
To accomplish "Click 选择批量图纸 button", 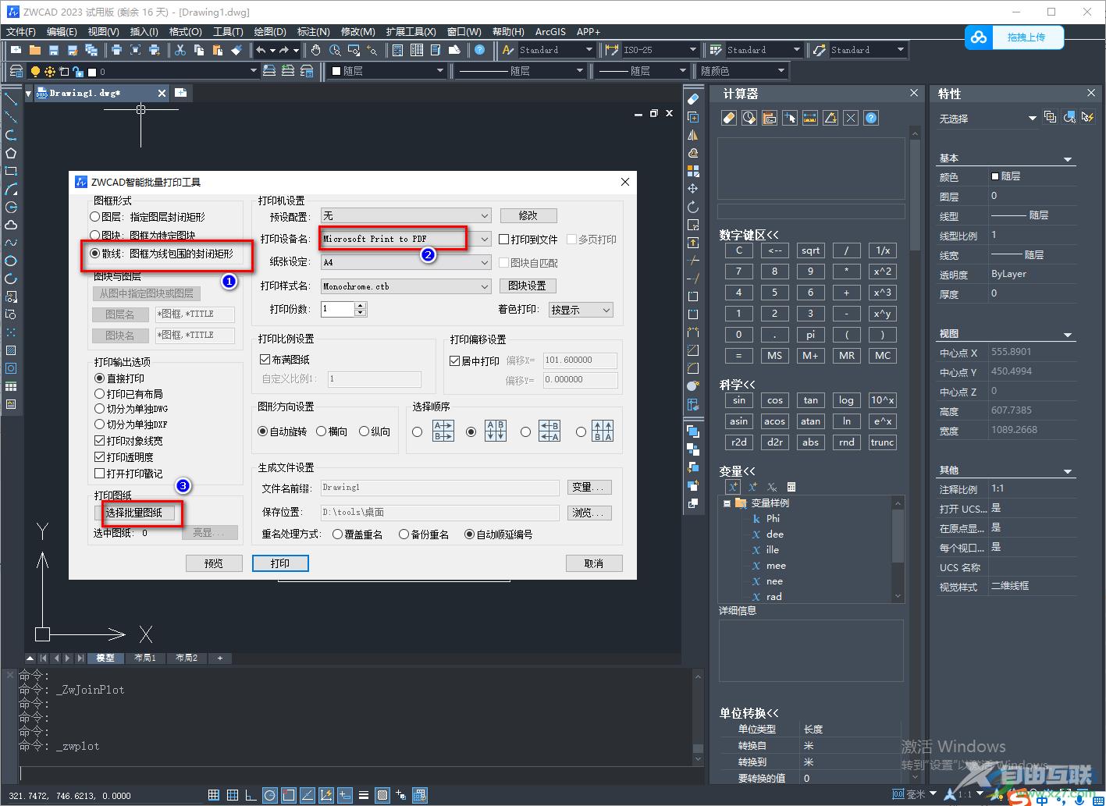I will tap(134, 513).
